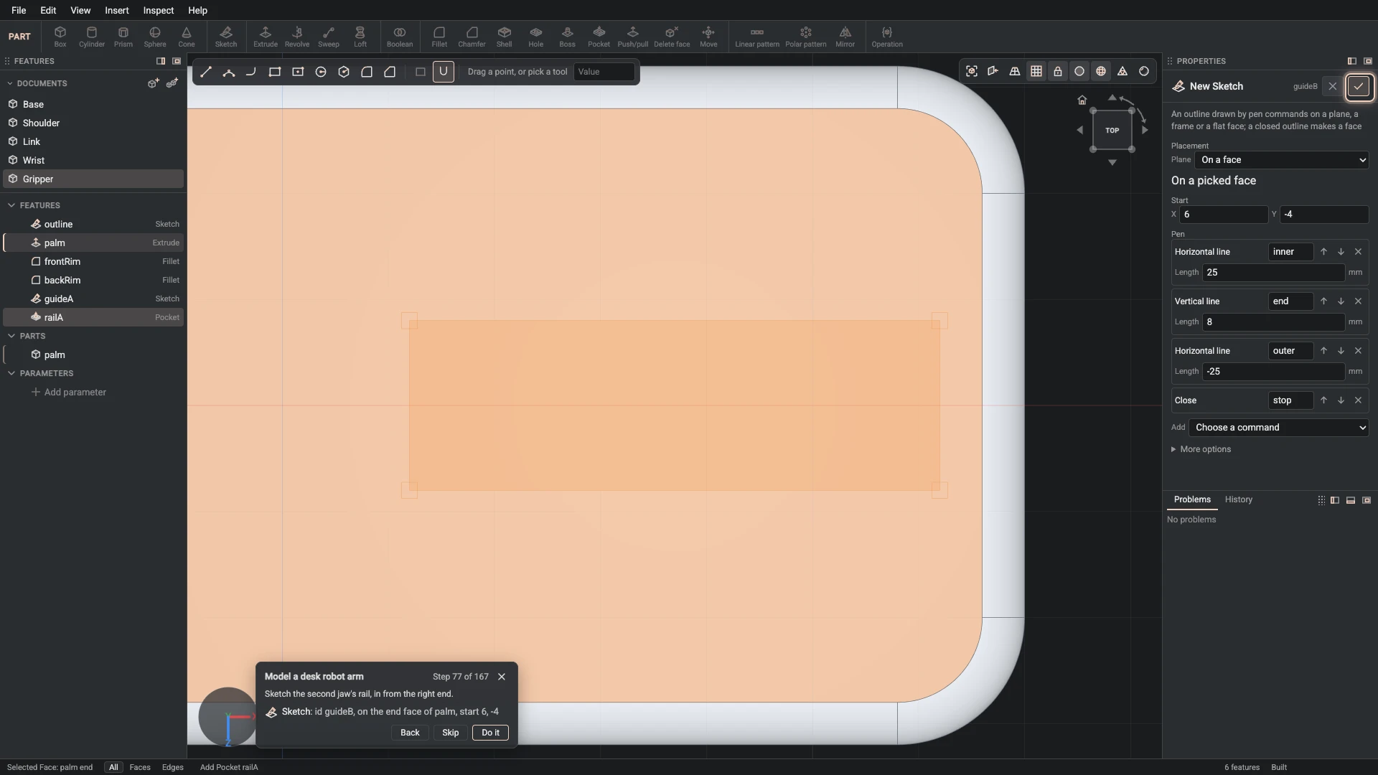1378x775 pixels.
Task: Switch to the History tab
Action: point(1239,499)
